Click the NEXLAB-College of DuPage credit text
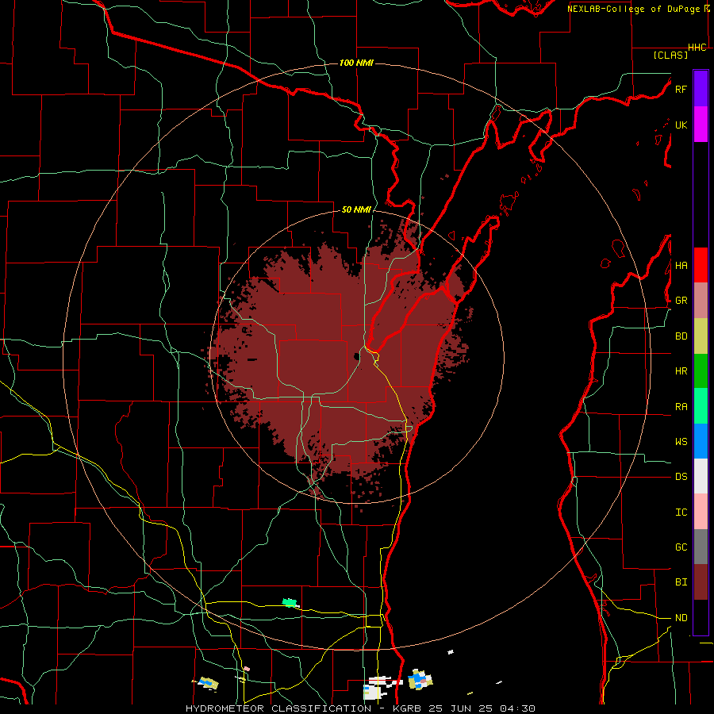The height and width of the screenshot is (714, 714). (x=633, y=9)
